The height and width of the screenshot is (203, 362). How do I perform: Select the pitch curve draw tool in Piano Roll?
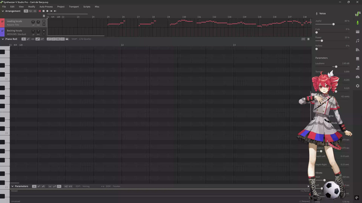tap(42, 39)
